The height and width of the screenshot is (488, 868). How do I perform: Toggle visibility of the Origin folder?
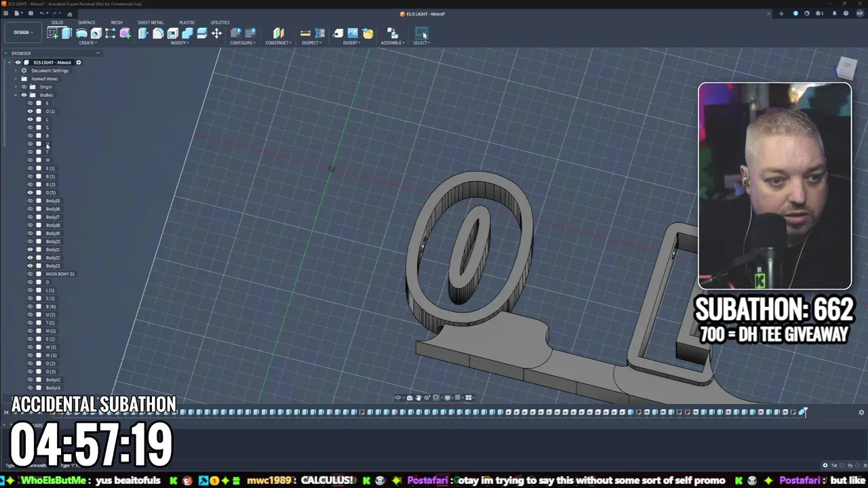pos(24,87)
